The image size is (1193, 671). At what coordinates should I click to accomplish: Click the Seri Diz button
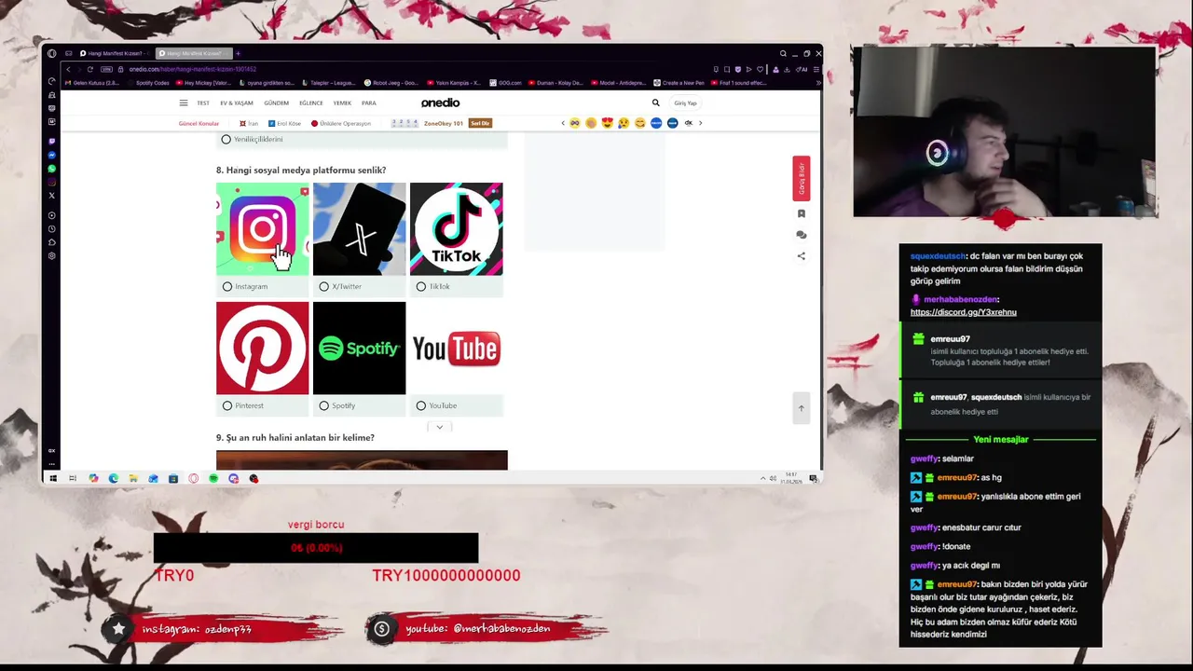point(480,123)
